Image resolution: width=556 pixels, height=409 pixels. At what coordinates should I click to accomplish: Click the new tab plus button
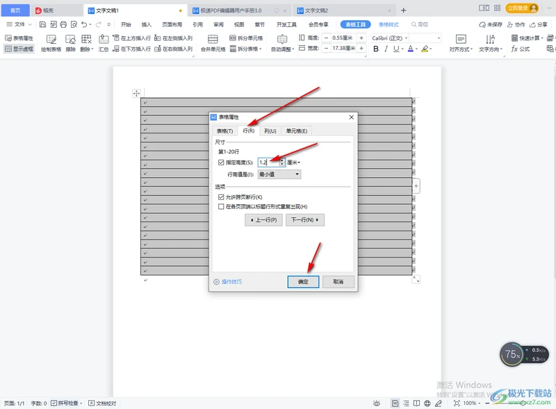pos(403,10)
